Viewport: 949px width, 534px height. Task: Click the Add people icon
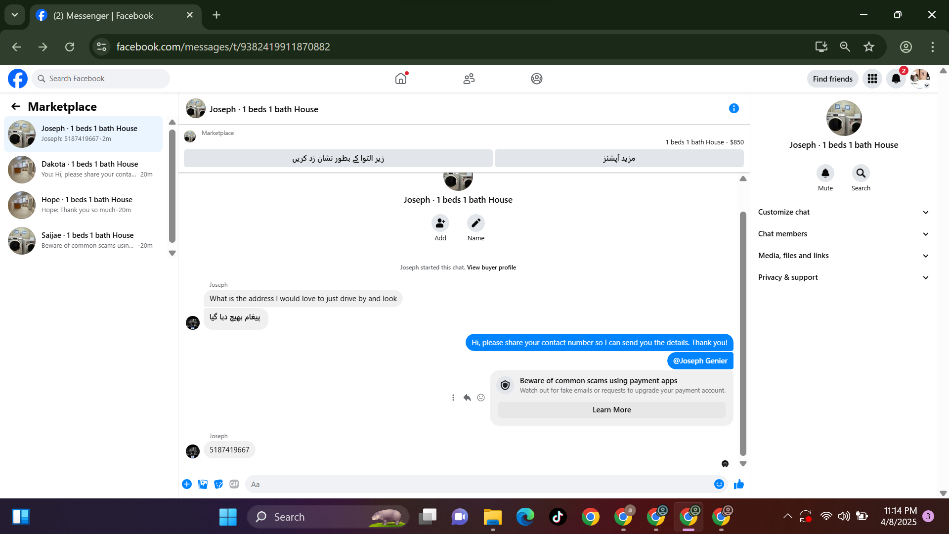click(440, 223)
